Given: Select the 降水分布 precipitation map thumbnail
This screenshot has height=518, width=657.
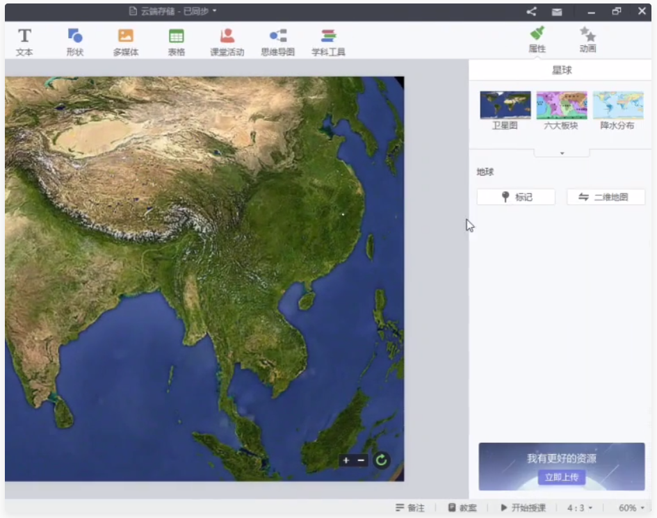Looking at the screenshot, I should pyautogui.click(x=617, y=111).
